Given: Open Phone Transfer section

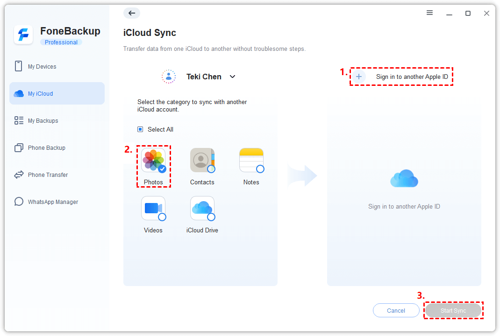Looking at the screenshot, I should point(57,175).
